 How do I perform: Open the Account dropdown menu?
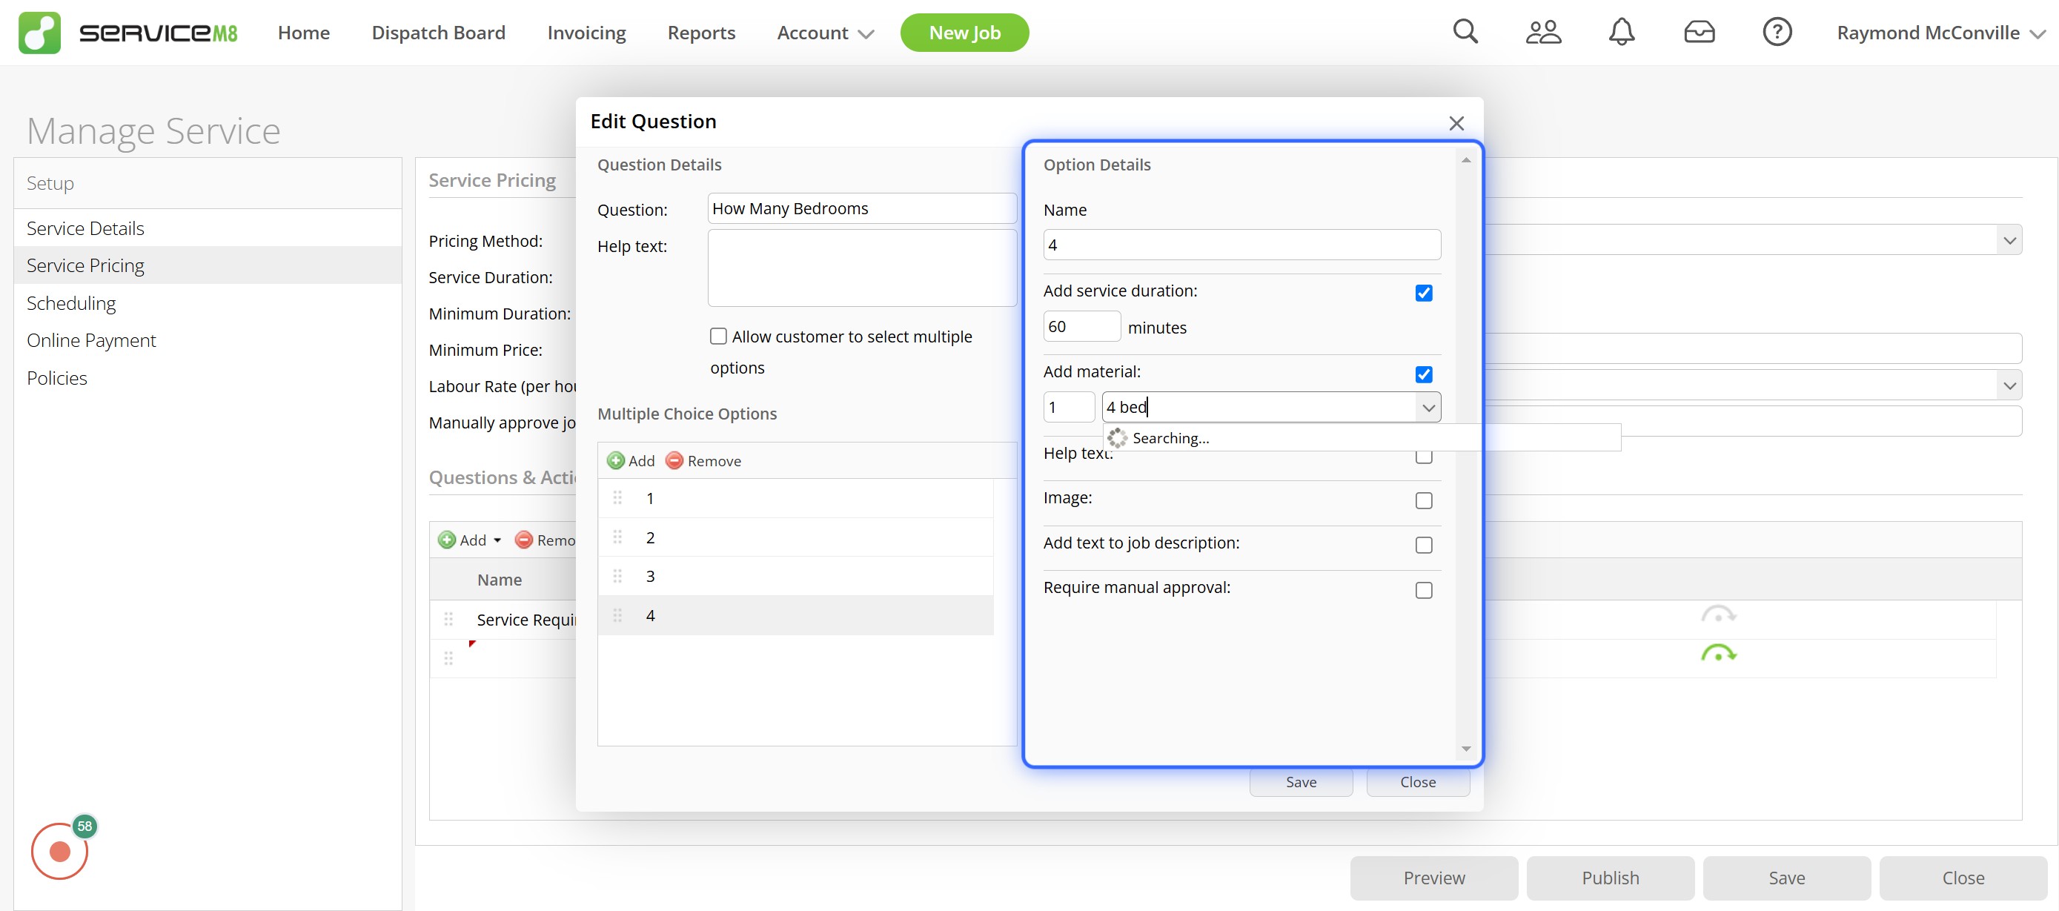(x=825, y=33)
